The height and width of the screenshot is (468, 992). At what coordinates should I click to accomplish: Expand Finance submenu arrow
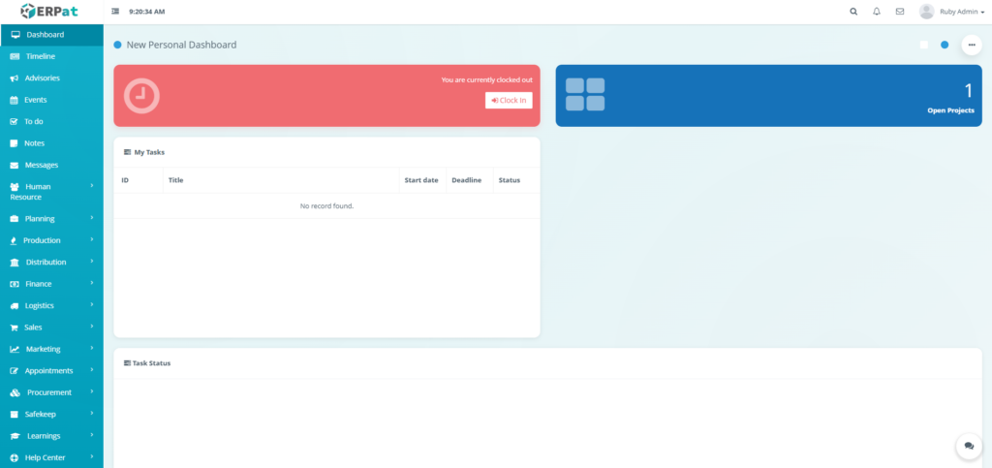(92, 283)
